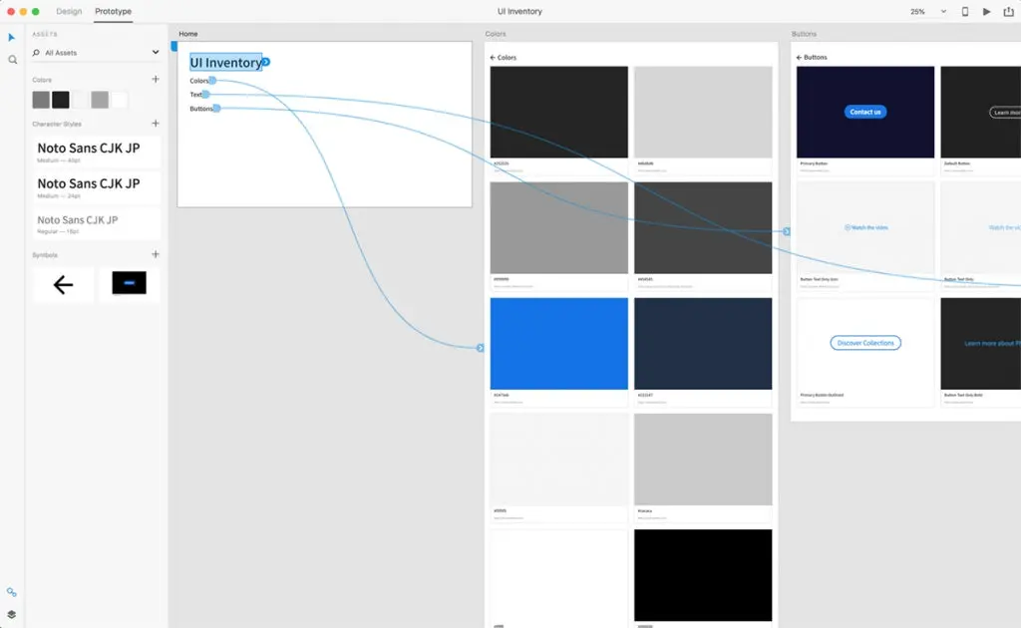Select the Prototype tab
This screenshot has width=1021, height=628.
tap(113, 12)
